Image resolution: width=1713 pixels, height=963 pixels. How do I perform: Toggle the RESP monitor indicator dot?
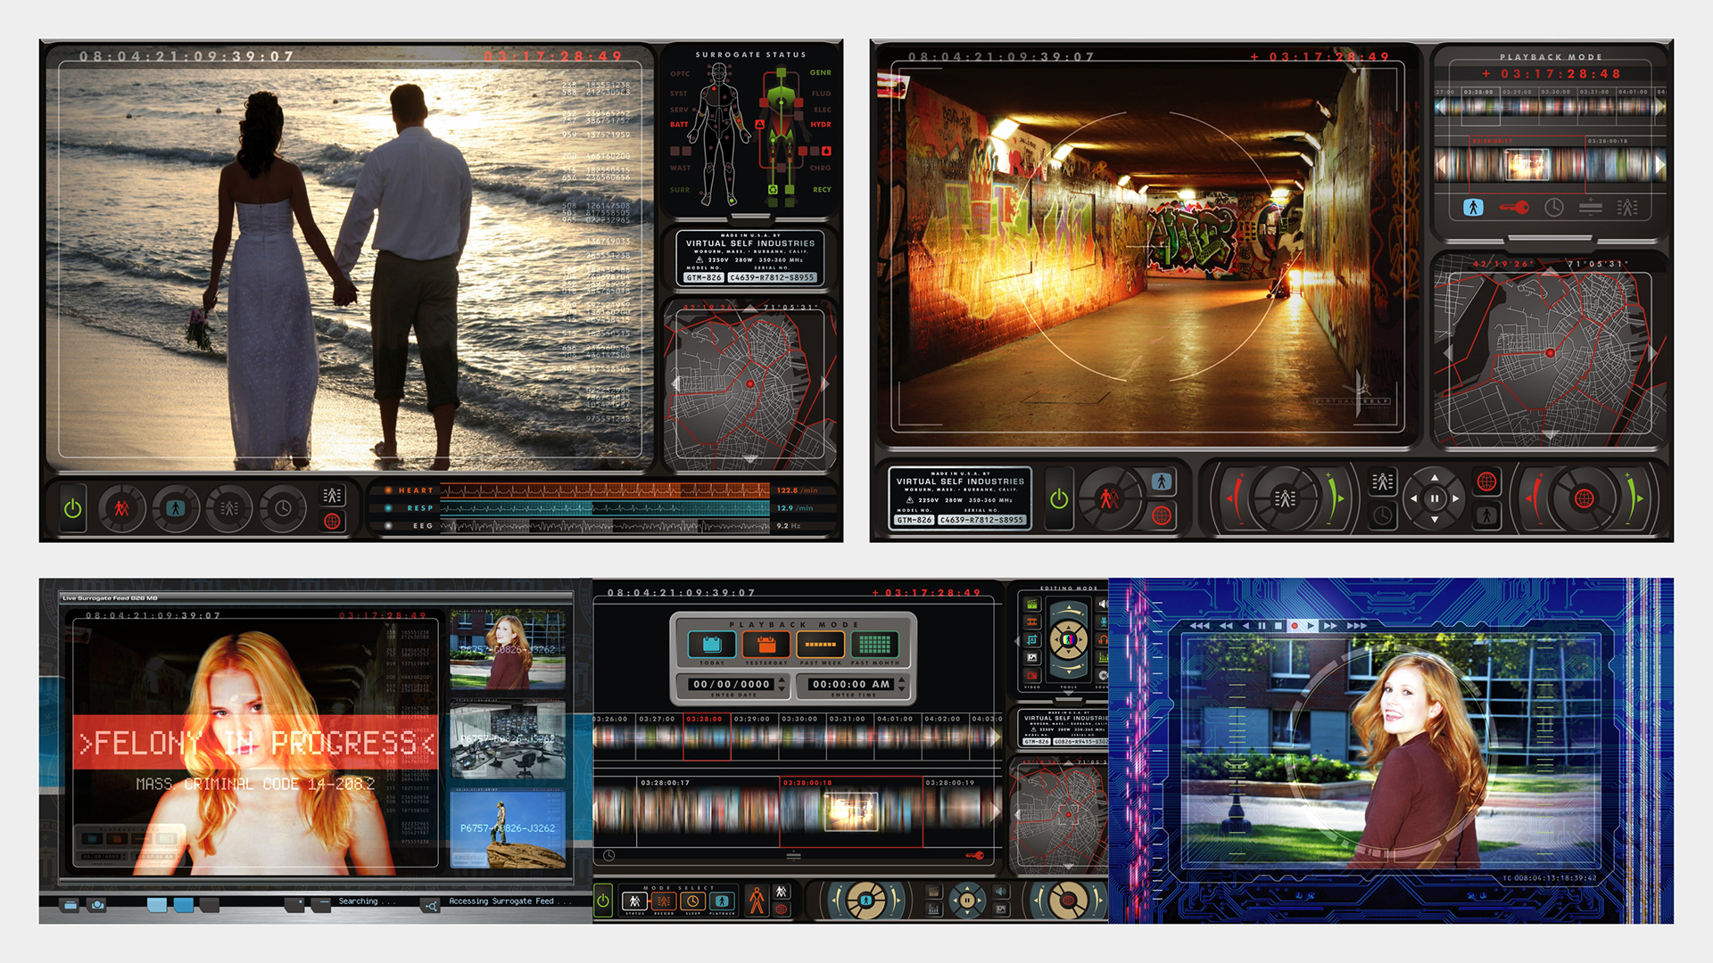388,508
